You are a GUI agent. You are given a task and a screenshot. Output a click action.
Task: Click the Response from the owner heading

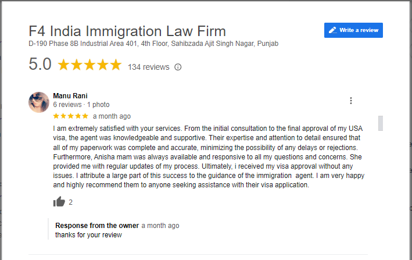97,226
